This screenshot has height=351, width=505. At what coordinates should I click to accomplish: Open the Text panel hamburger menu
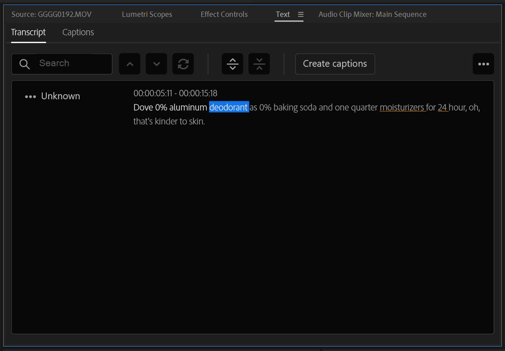pyautogui.click(x=301, y=14)
